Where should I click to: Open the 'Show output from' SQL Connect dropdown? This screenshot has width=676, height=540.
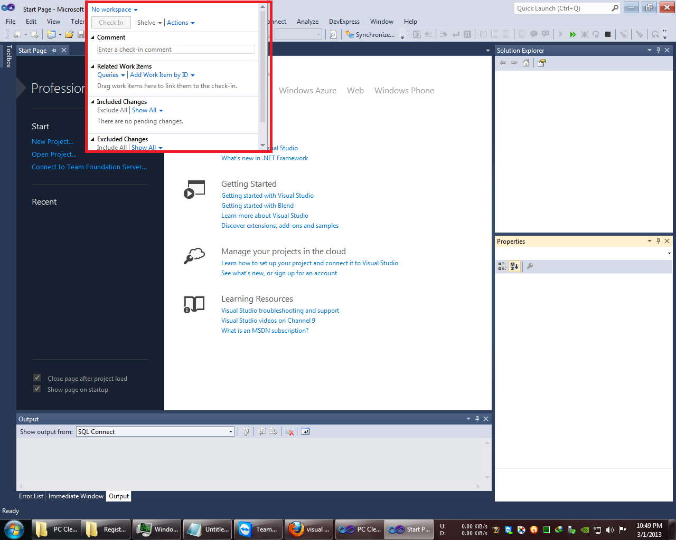(x=155, y=431)
